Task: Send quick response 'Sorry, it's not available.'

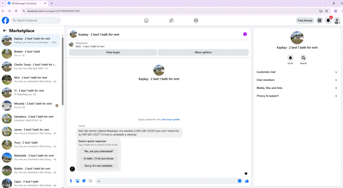Action: click(x=99, y=166)
